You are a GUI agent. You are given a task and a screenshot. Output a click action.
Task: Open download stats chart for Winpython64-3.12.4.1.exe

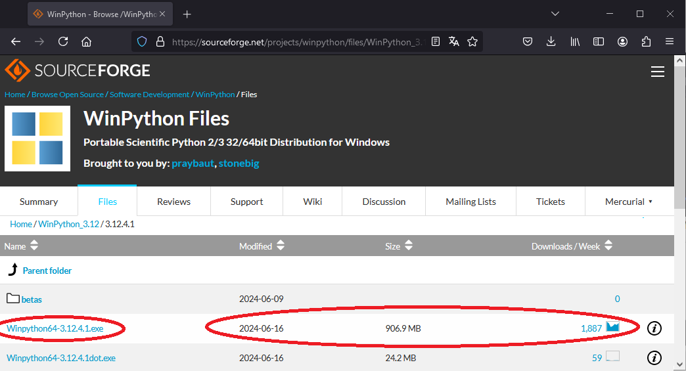[x=612, y=327]
